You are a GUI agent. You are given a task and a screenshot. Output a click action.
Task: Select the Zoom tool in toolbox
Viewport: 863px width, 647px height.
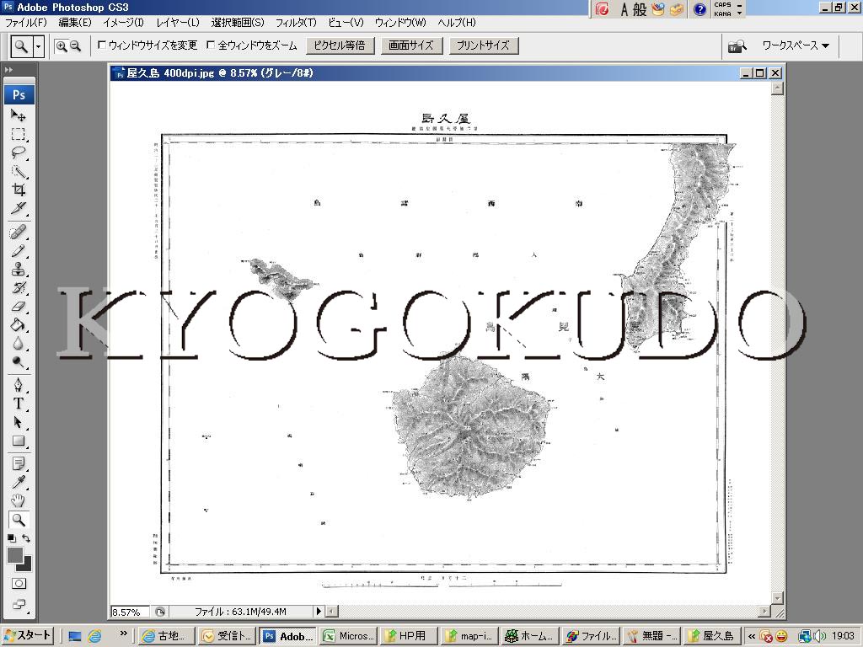point(19,519)
